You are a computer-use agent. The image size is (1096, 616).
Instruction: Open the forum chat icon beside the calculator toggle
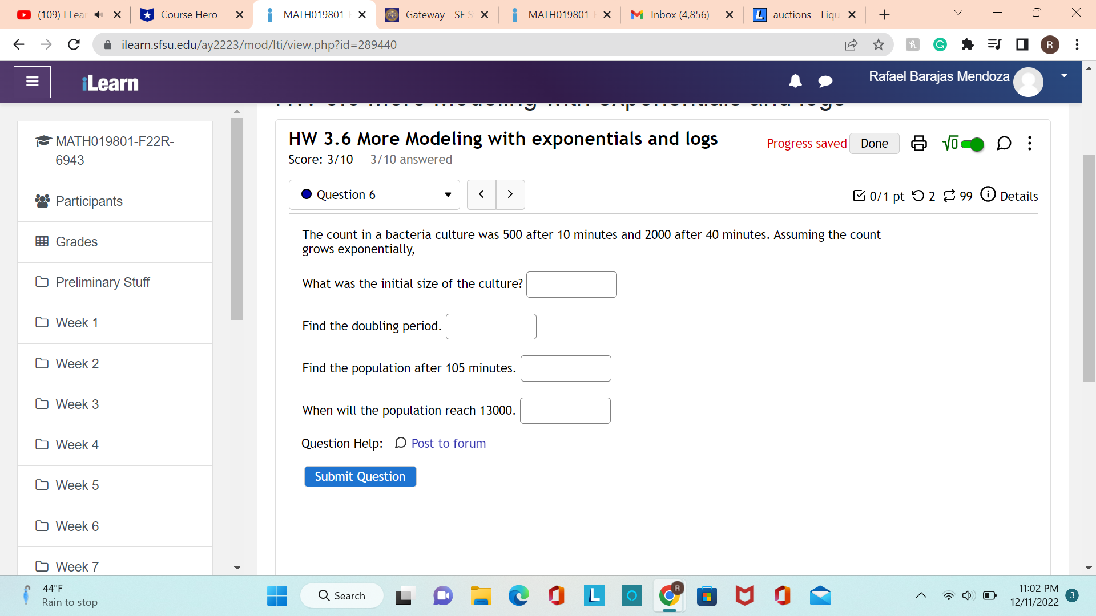1004,144
